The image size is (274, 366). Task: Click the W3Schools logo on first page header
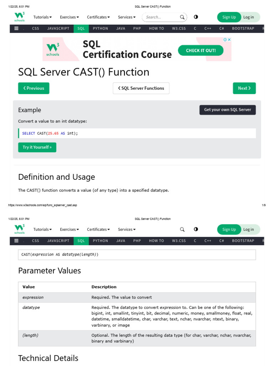[x=20, y=17]
